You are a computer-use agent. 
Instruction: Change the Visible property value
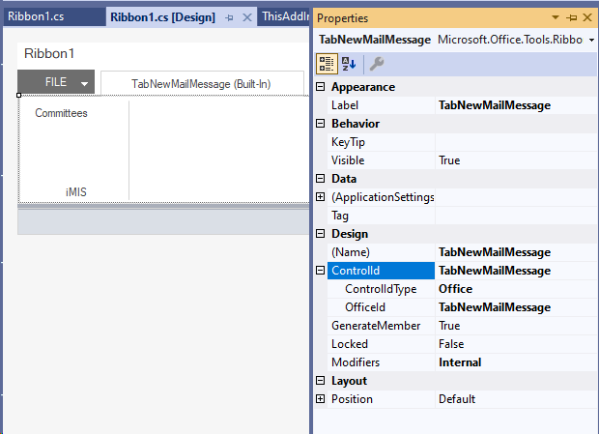(x=515, y=160)
